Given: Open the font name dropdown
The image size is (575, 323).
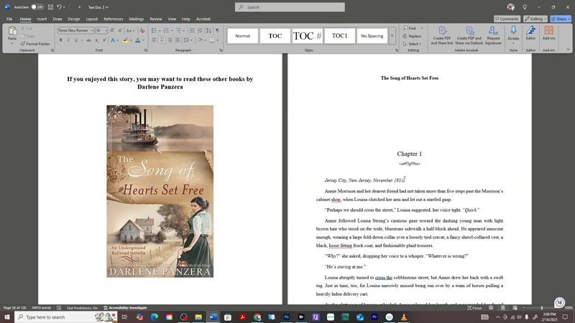Looking at the screenshot, I should pyautogui.click(x=93, y=30).
